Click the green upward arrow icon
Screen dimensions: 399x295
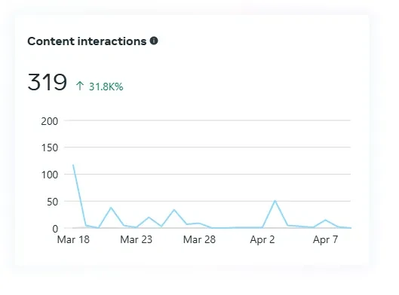[x=80, y=86]
